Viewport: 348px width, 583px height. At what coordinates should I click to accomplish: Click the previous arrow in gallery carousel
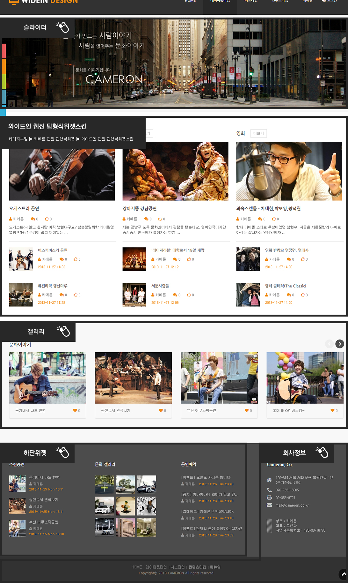pos(329,344)
